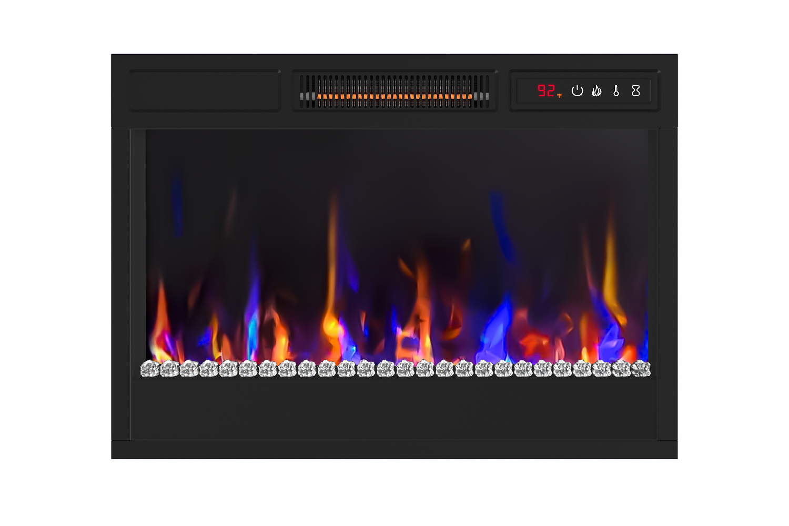Click the orange °F unit indicator
Viewport: 789px width, 526px height.
559,96
